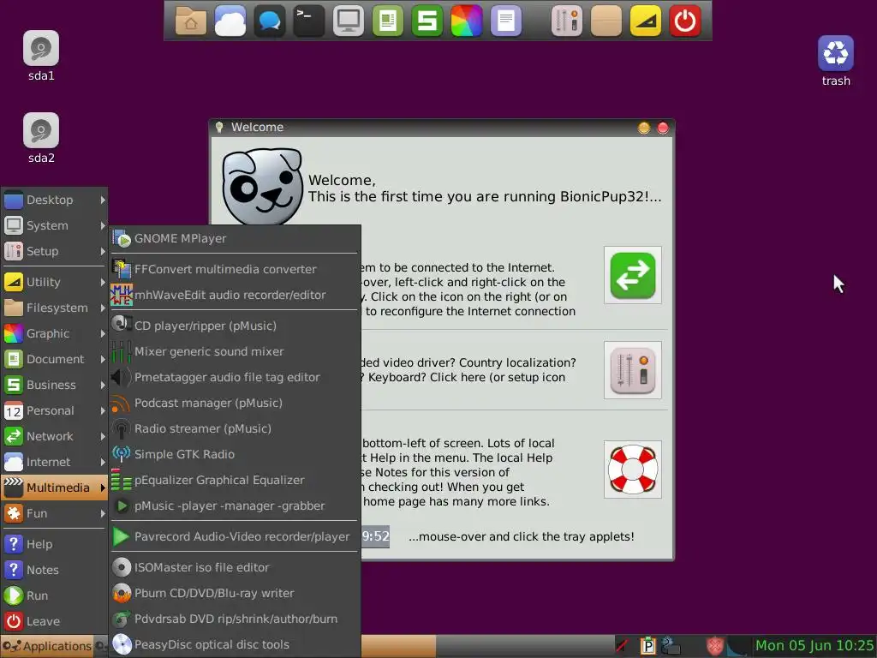Open the home folder icon in the top dock
The width and height of the screenshot is (877, 658).
[191, 21]
